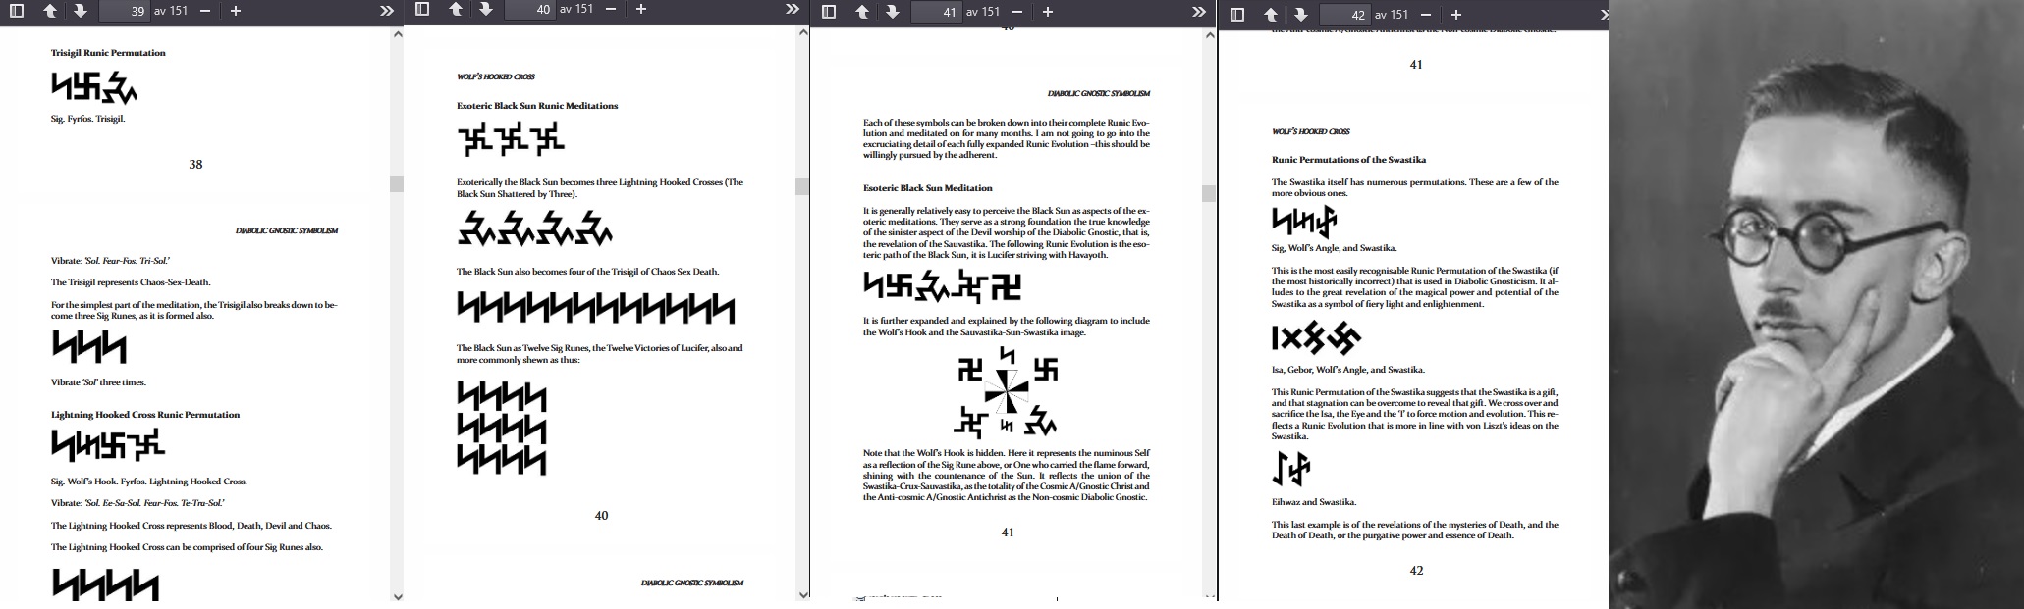Go to previous page in the page 39 viewer
Image resolution: width=2024 pixels, height=609 pixels.
(49, 11)
